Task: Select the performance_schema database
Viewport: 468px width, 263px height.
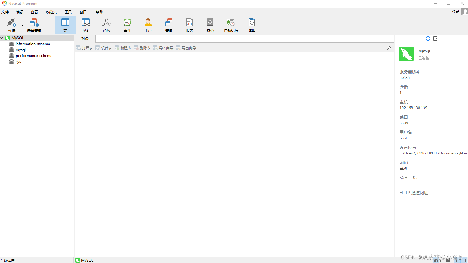Action: click(34, 56)
